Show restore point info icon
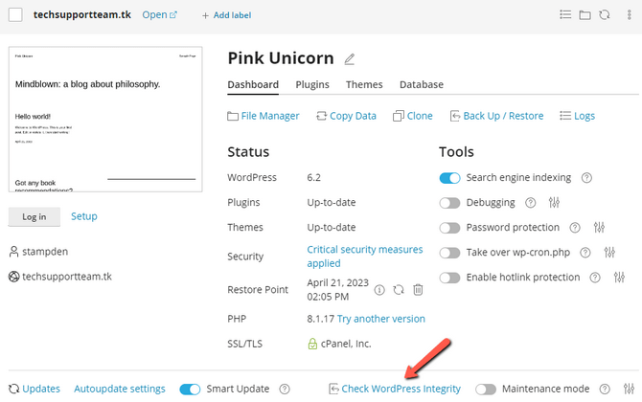The height and width of the screenshot is (402, 642). coord(379,289)
